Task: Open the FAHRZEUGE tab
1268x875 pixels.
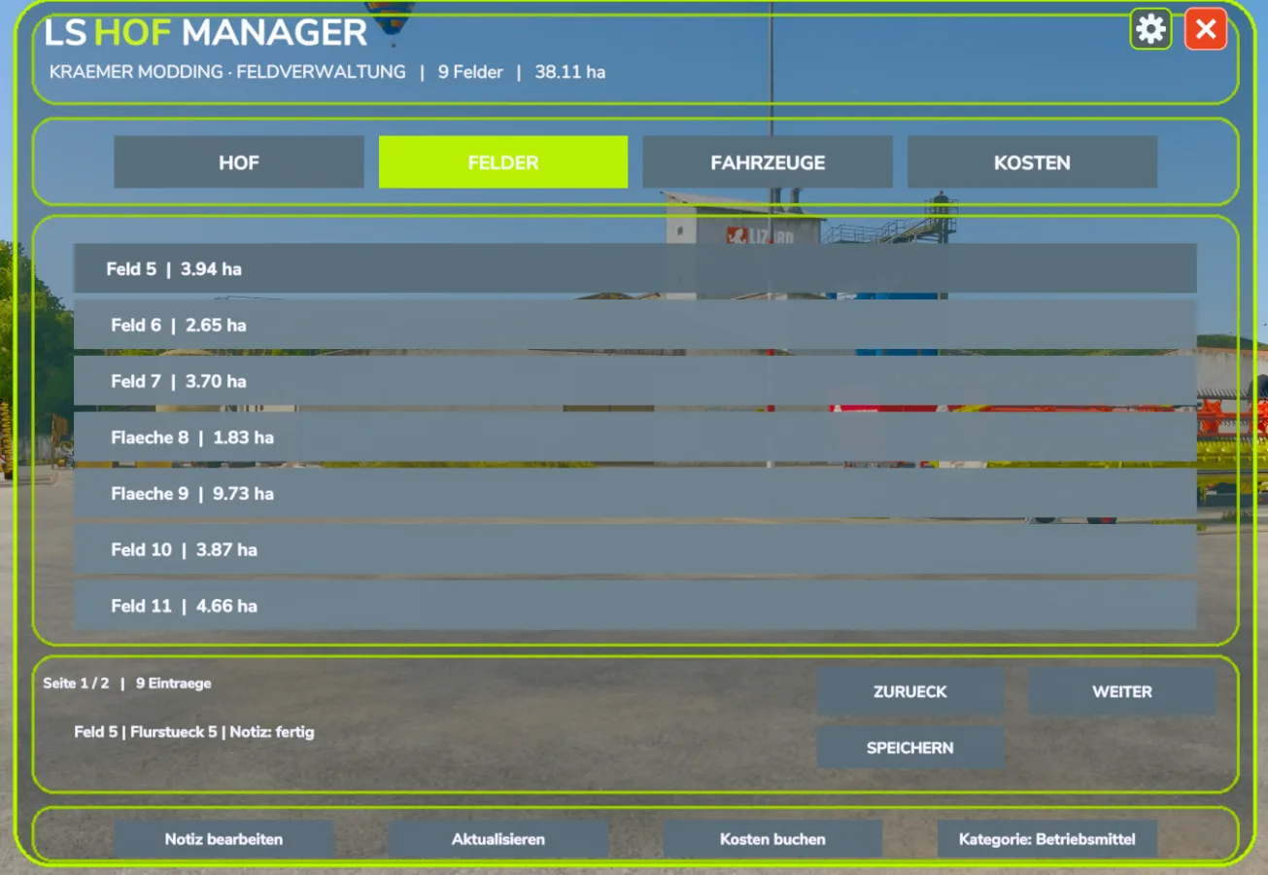Action: click(x=768, y=162)
